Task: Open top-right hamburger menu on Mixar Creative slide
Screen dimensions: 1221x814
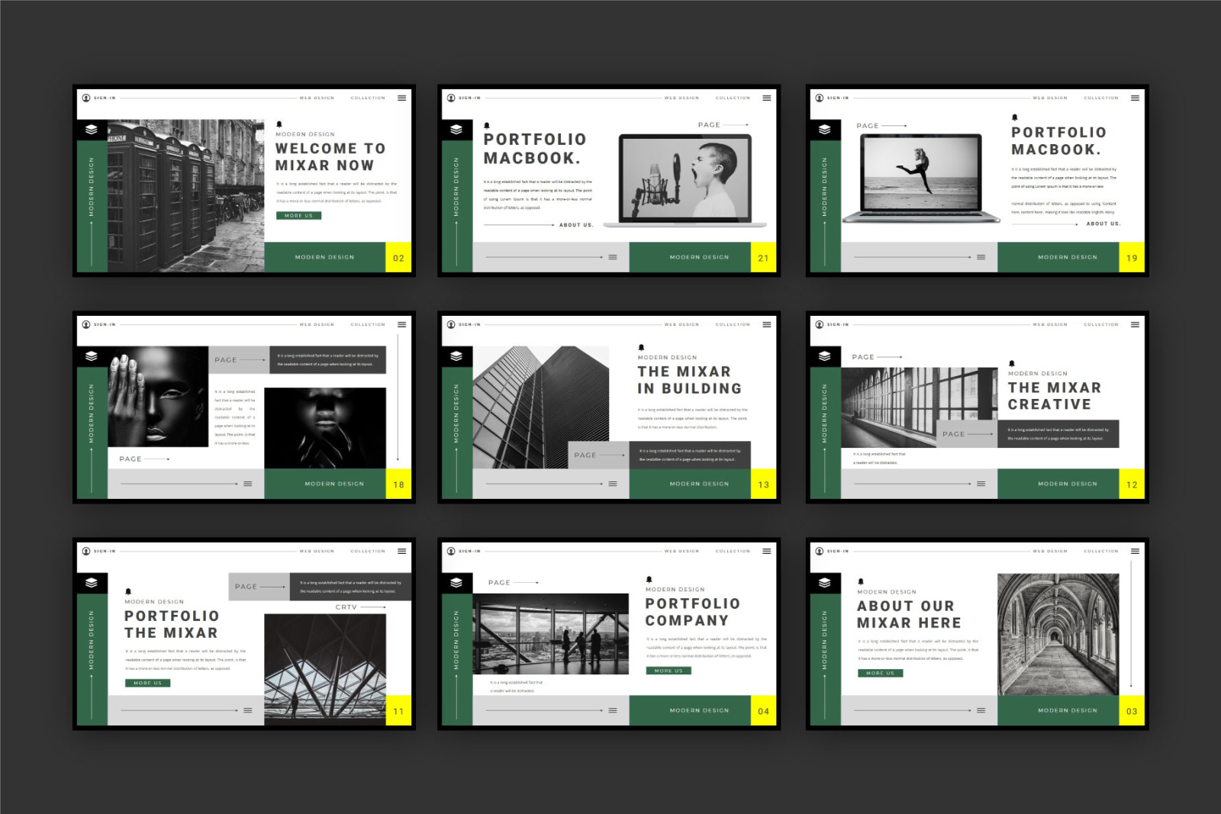Action: [x=1135, y=324]
